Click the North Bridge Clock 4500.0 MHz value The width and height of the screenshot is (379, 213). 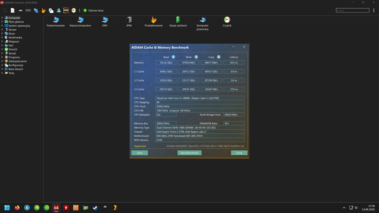pyautogui.click(x=234, y=115)
